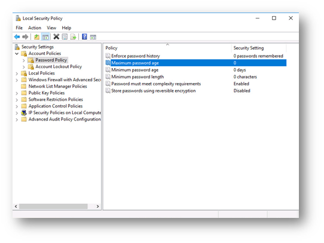324x243 pixels.
Task: Toggle the Show/Hide Action Pane icon
Action: click(93, 37)
